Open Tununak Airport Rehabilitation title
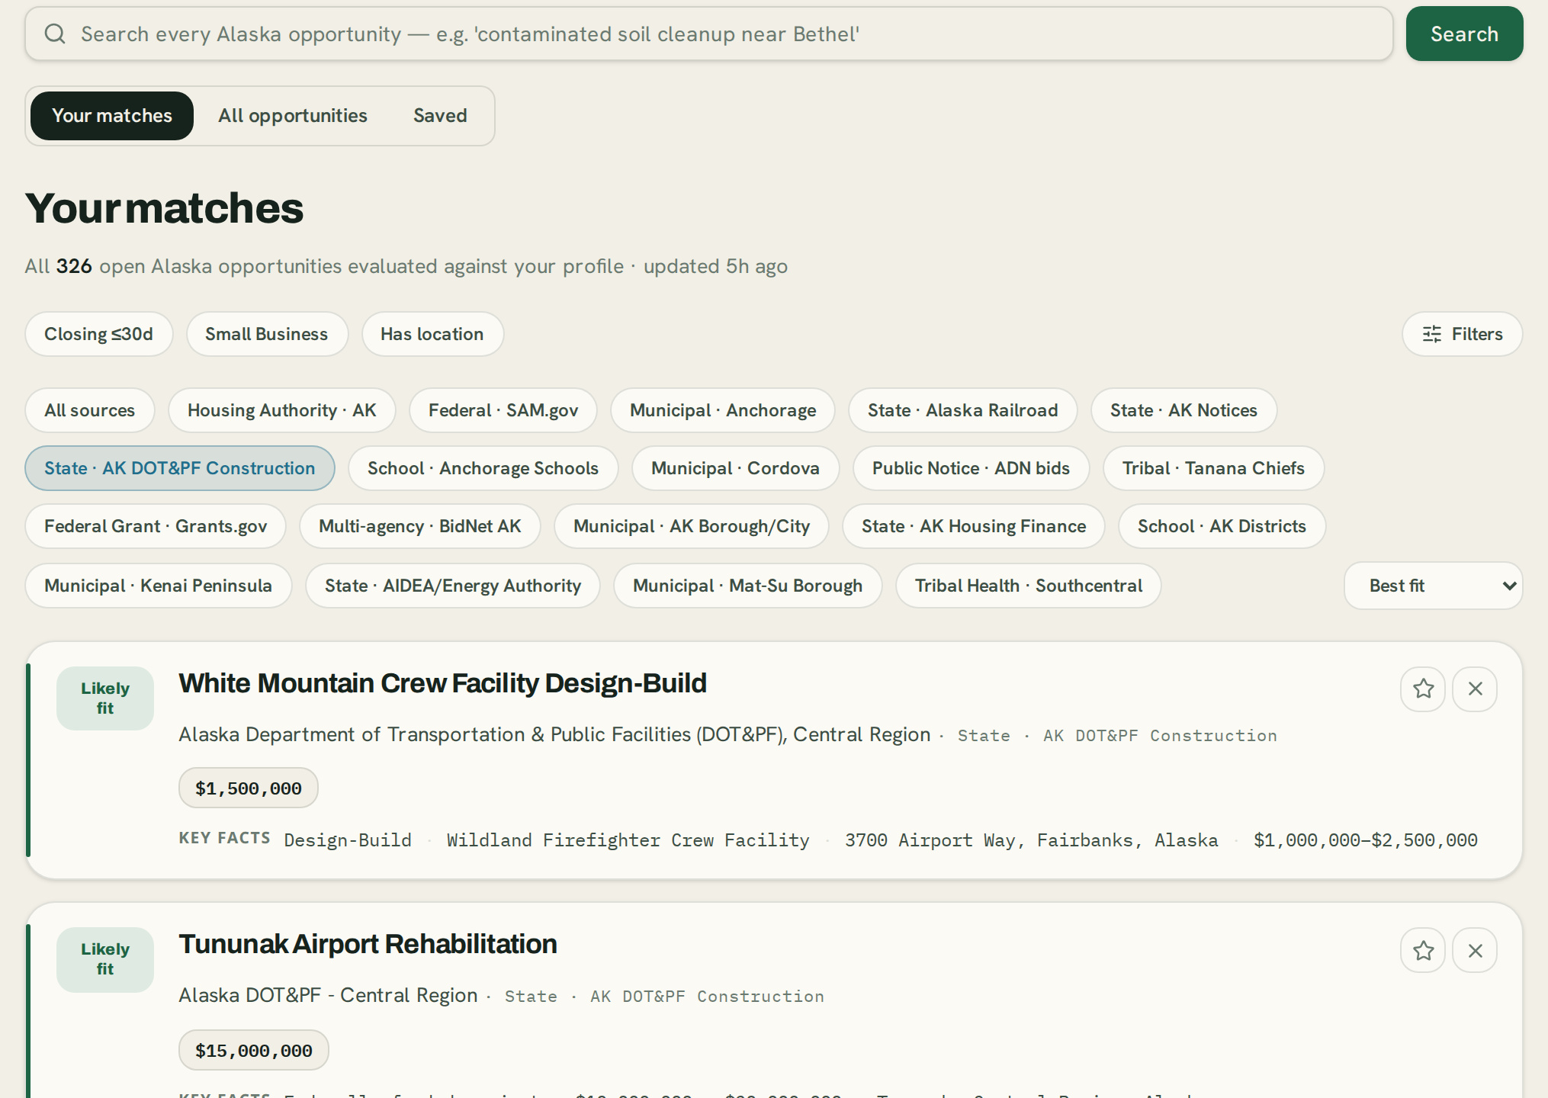This screenshot has width=1548, height=1098. tap(368, 944)
